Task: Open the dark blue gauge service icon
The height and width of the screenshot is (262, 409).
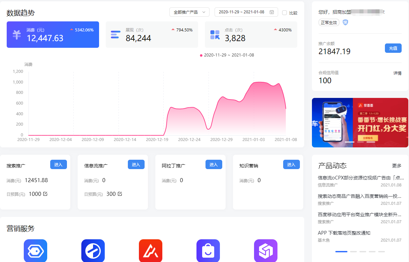Action: coord(93,251)
